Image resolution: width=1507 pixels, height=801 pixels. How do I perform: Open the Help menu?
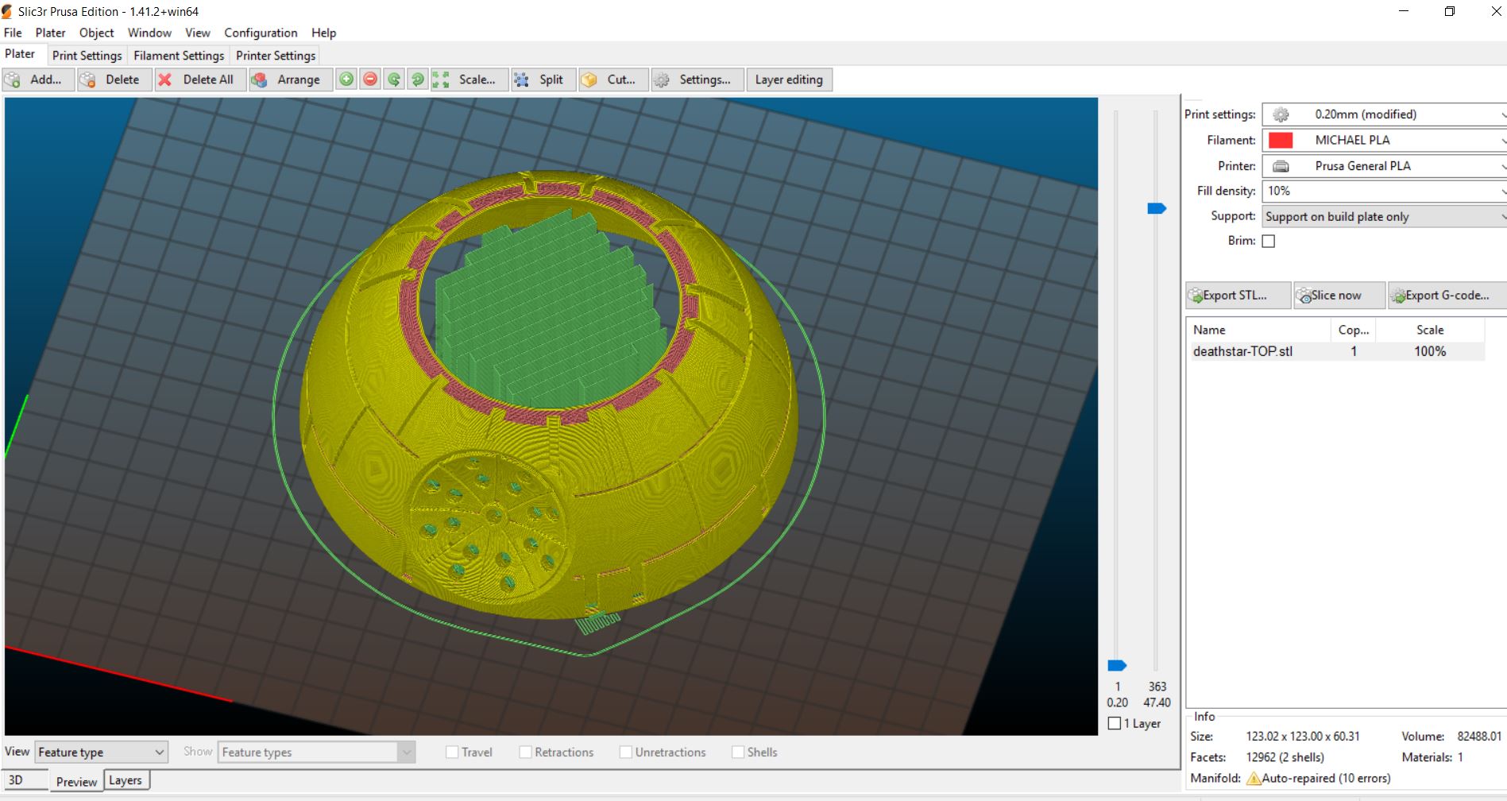coord(323,33)
